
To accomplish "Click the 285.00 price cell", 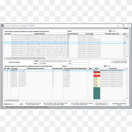I will point(97,77).
